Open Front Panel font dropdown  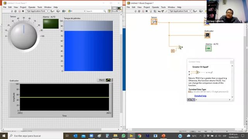click(37, 11)
